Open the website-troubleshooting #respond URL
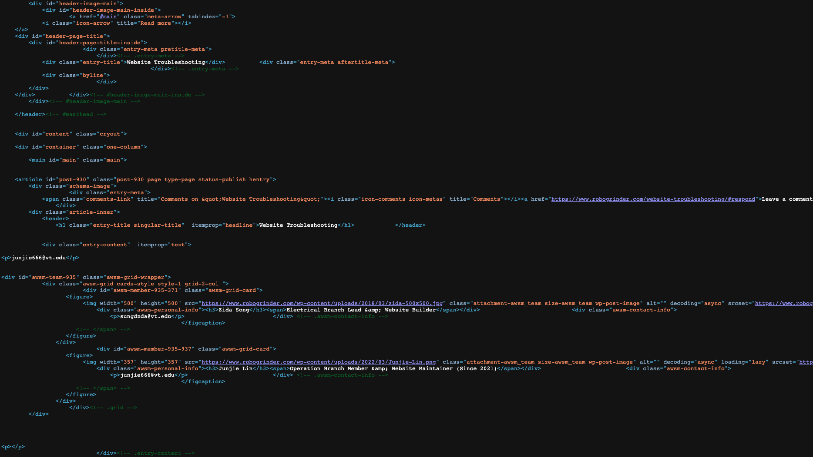 click(653, 199)
